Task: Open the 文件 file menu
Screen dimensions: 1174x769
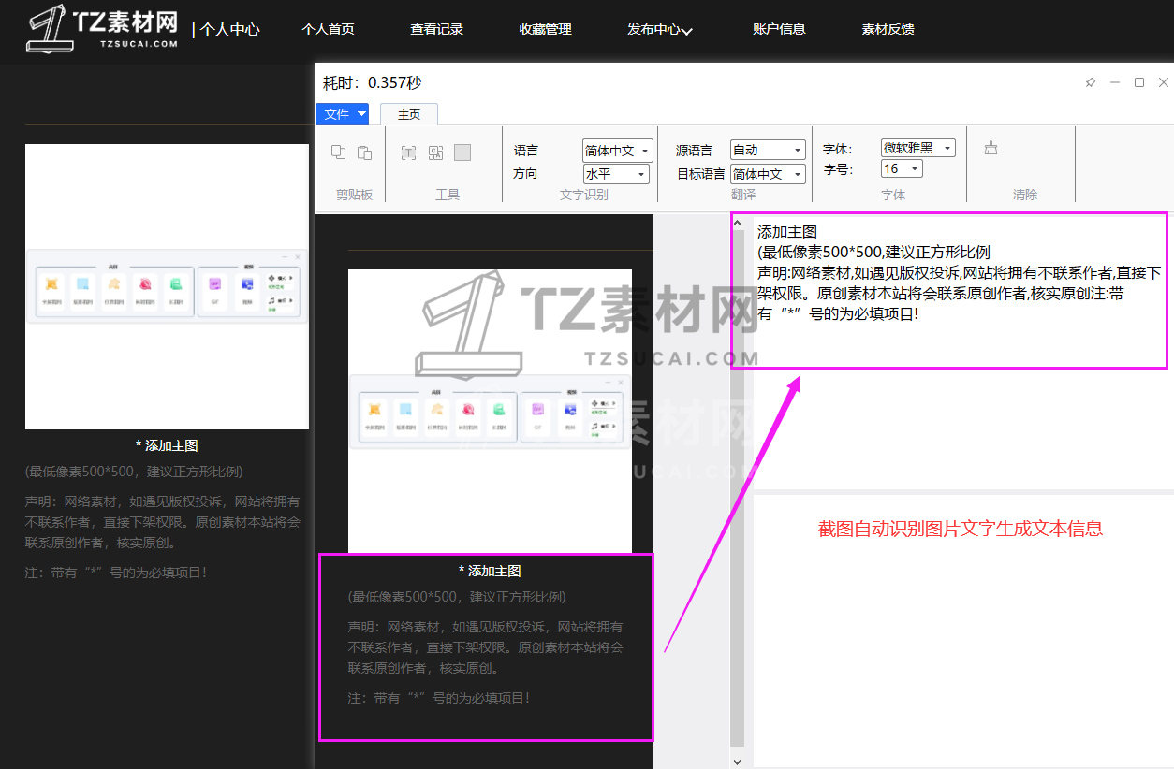Action: pyautogui.click(x=342, y=114)
